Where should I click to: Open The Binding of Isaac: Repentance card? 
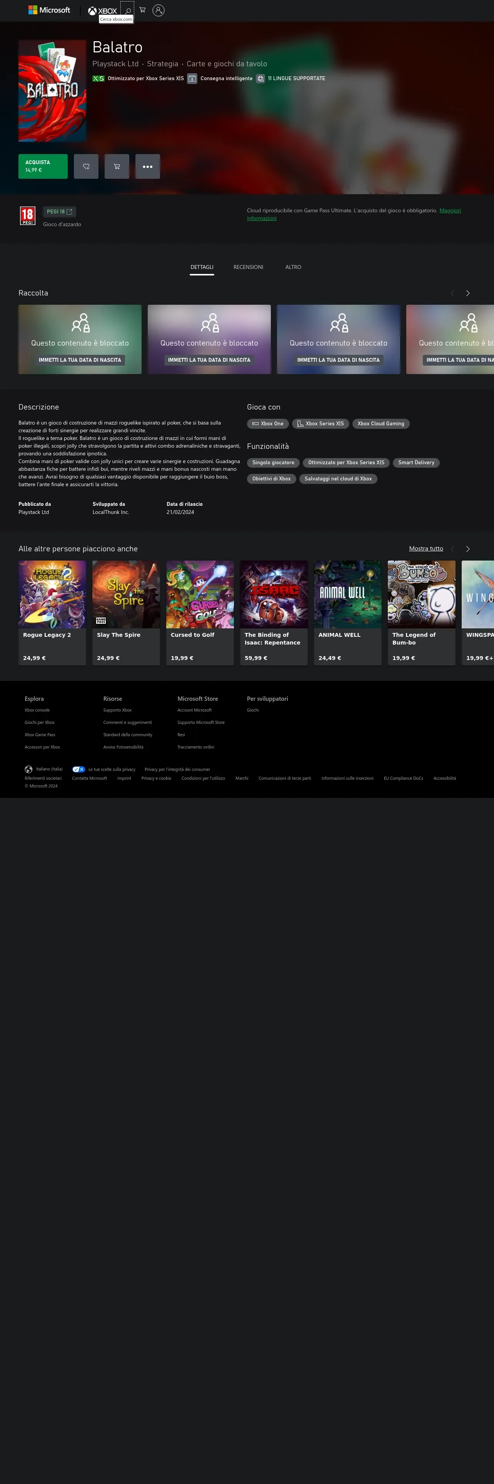(x=274, y=613)
